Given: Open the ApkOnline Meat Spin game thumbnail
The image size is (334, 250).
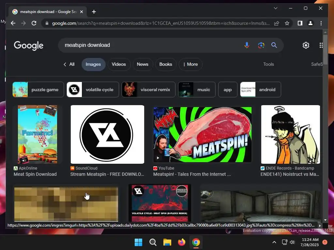Looking at the screenshot, I should point(38,134).
